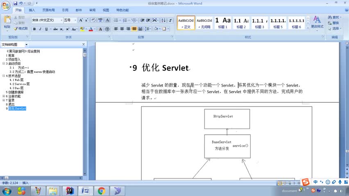Select 5 创建数据库 in document map
This screenshot has width=349, height=196.
click(x=15, y=92)
